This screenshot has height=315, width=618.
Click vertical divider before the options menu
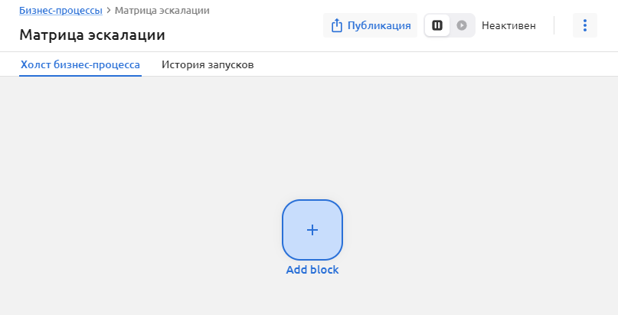[x=554, y=25]
